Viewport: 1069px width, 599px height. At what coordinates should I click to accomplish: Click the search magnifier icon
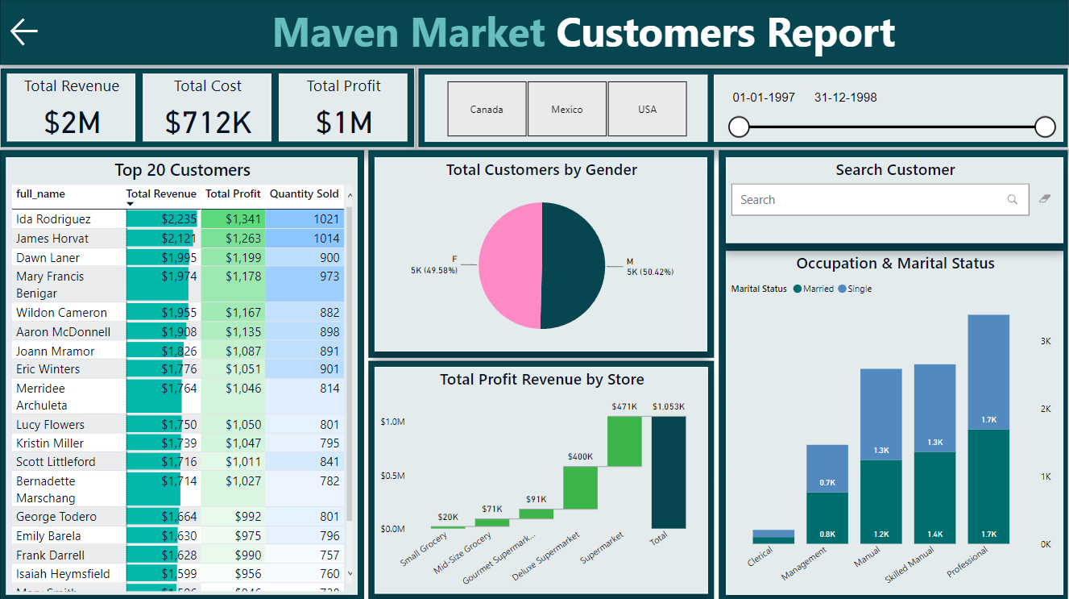1013,200
